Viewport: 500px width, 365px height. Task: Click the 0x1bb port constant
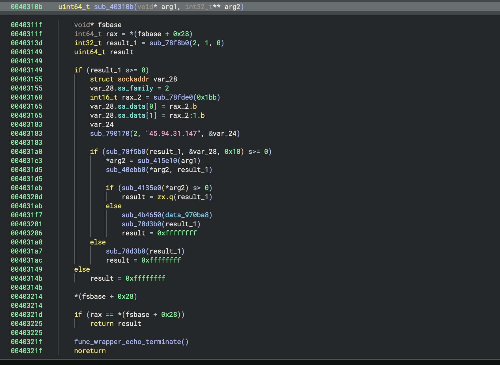(x=206, y=97)
